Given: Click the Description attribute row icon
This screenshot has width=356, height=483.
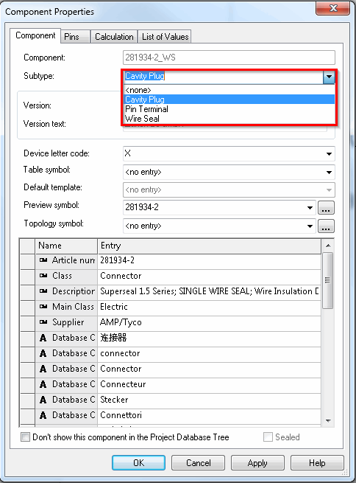Looking at the screenshot, I should [x=43, y=291].
